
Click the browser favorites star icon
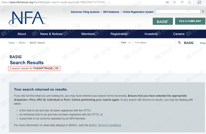(189, 2)
